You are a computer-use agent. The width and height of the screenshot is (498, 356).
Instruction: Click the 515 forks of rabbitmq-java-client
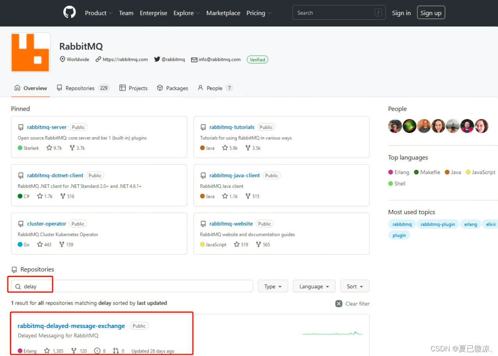pyautogui.click(x=252, y=196)
